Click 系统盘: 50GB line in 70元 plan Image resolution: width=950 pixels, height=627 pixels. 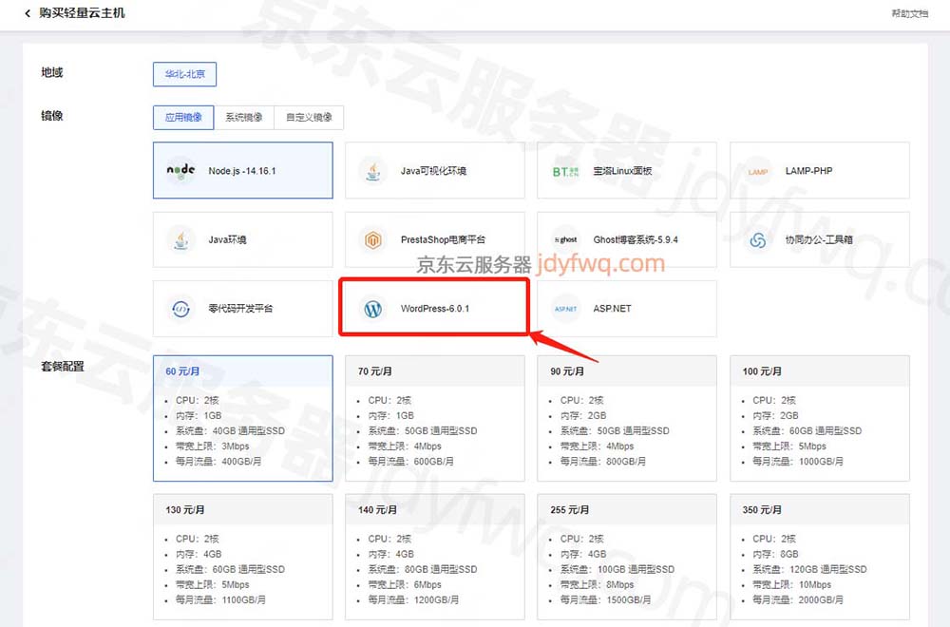423,430
